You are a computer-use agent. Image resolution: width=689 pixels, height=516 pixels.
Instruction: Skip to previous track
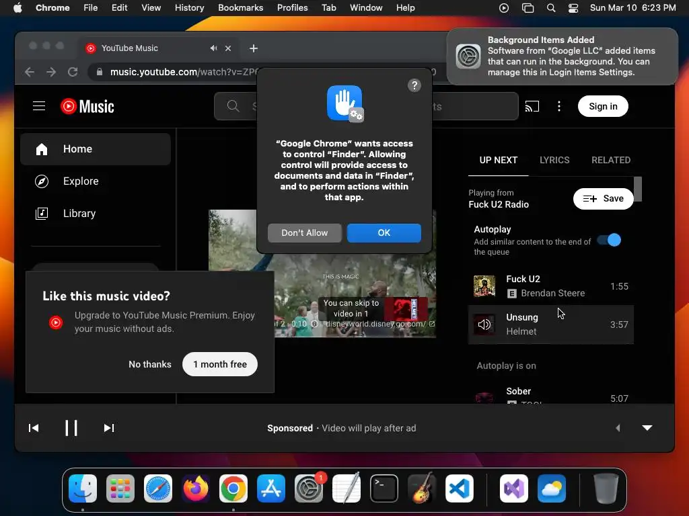click(34, 428)
